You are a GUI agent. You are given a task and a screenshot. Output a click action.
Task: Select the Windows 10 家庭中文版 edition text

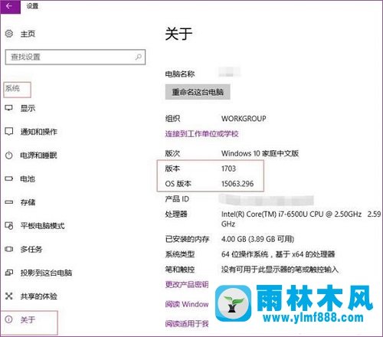coord(260,153)
